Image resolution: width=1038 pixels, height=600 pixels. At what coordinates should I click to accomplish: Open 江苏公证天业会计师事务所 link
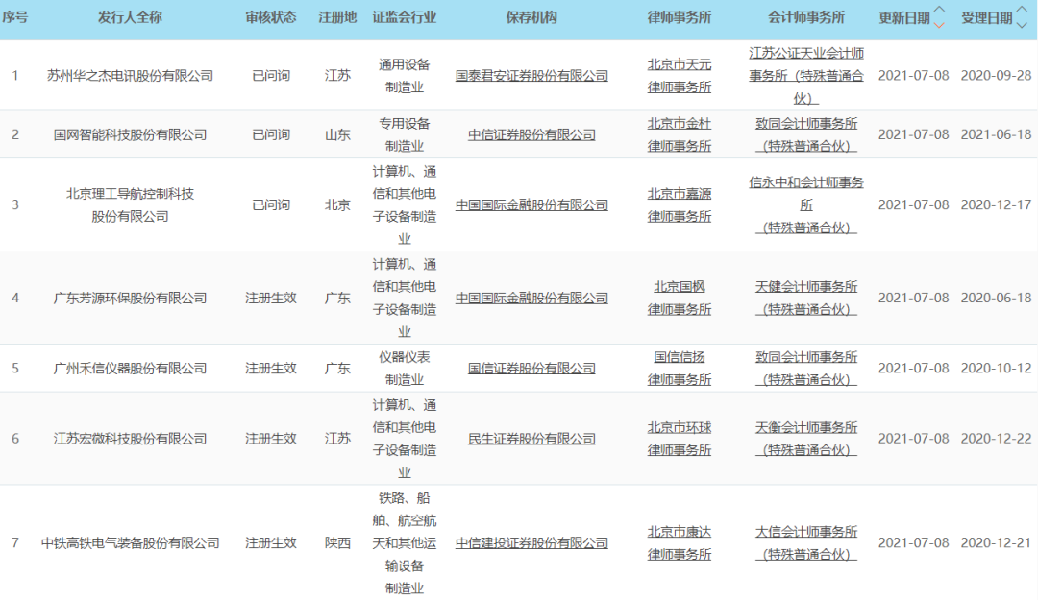[806, 76]
